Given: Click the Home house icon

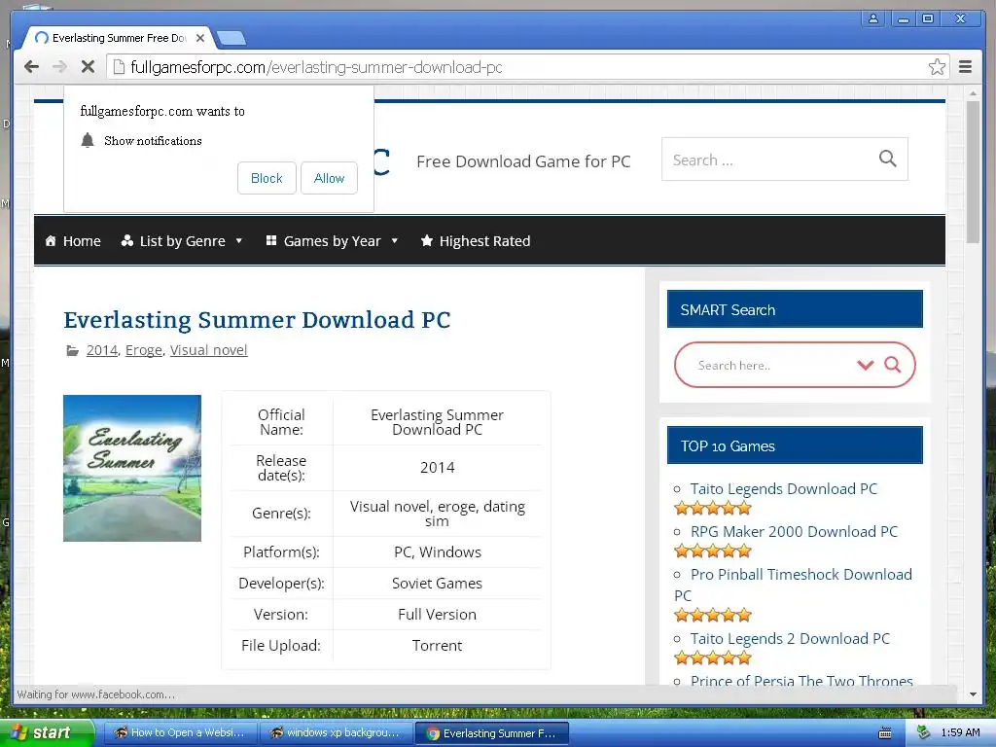Looking at the screenshot, I should tap(51, 241).
